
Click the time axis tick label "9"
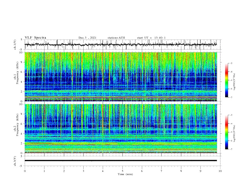(x=200, y=171)
